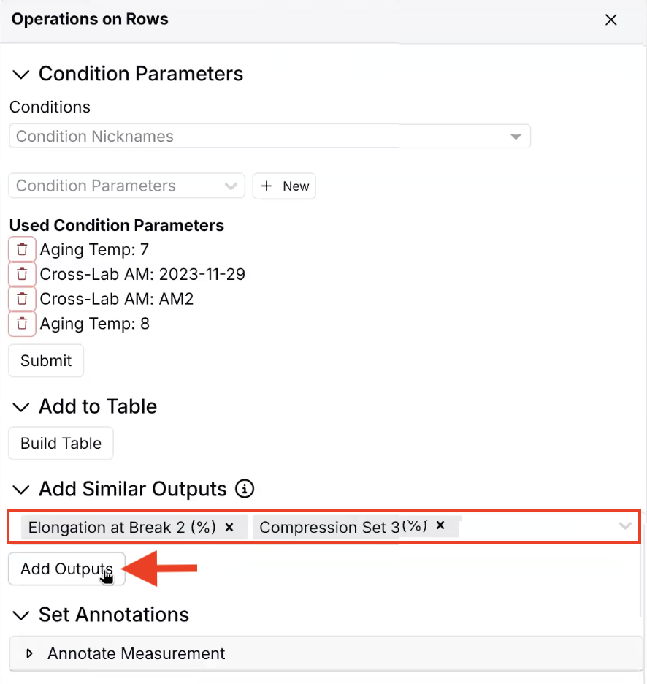Screen dimensions: 647x684
Task: Collapse the Set Annotations section
Action: coord(22,615)
